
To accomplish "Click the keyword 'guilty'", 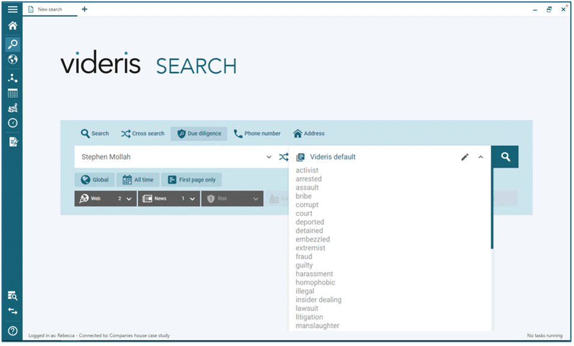I will 304,265.
